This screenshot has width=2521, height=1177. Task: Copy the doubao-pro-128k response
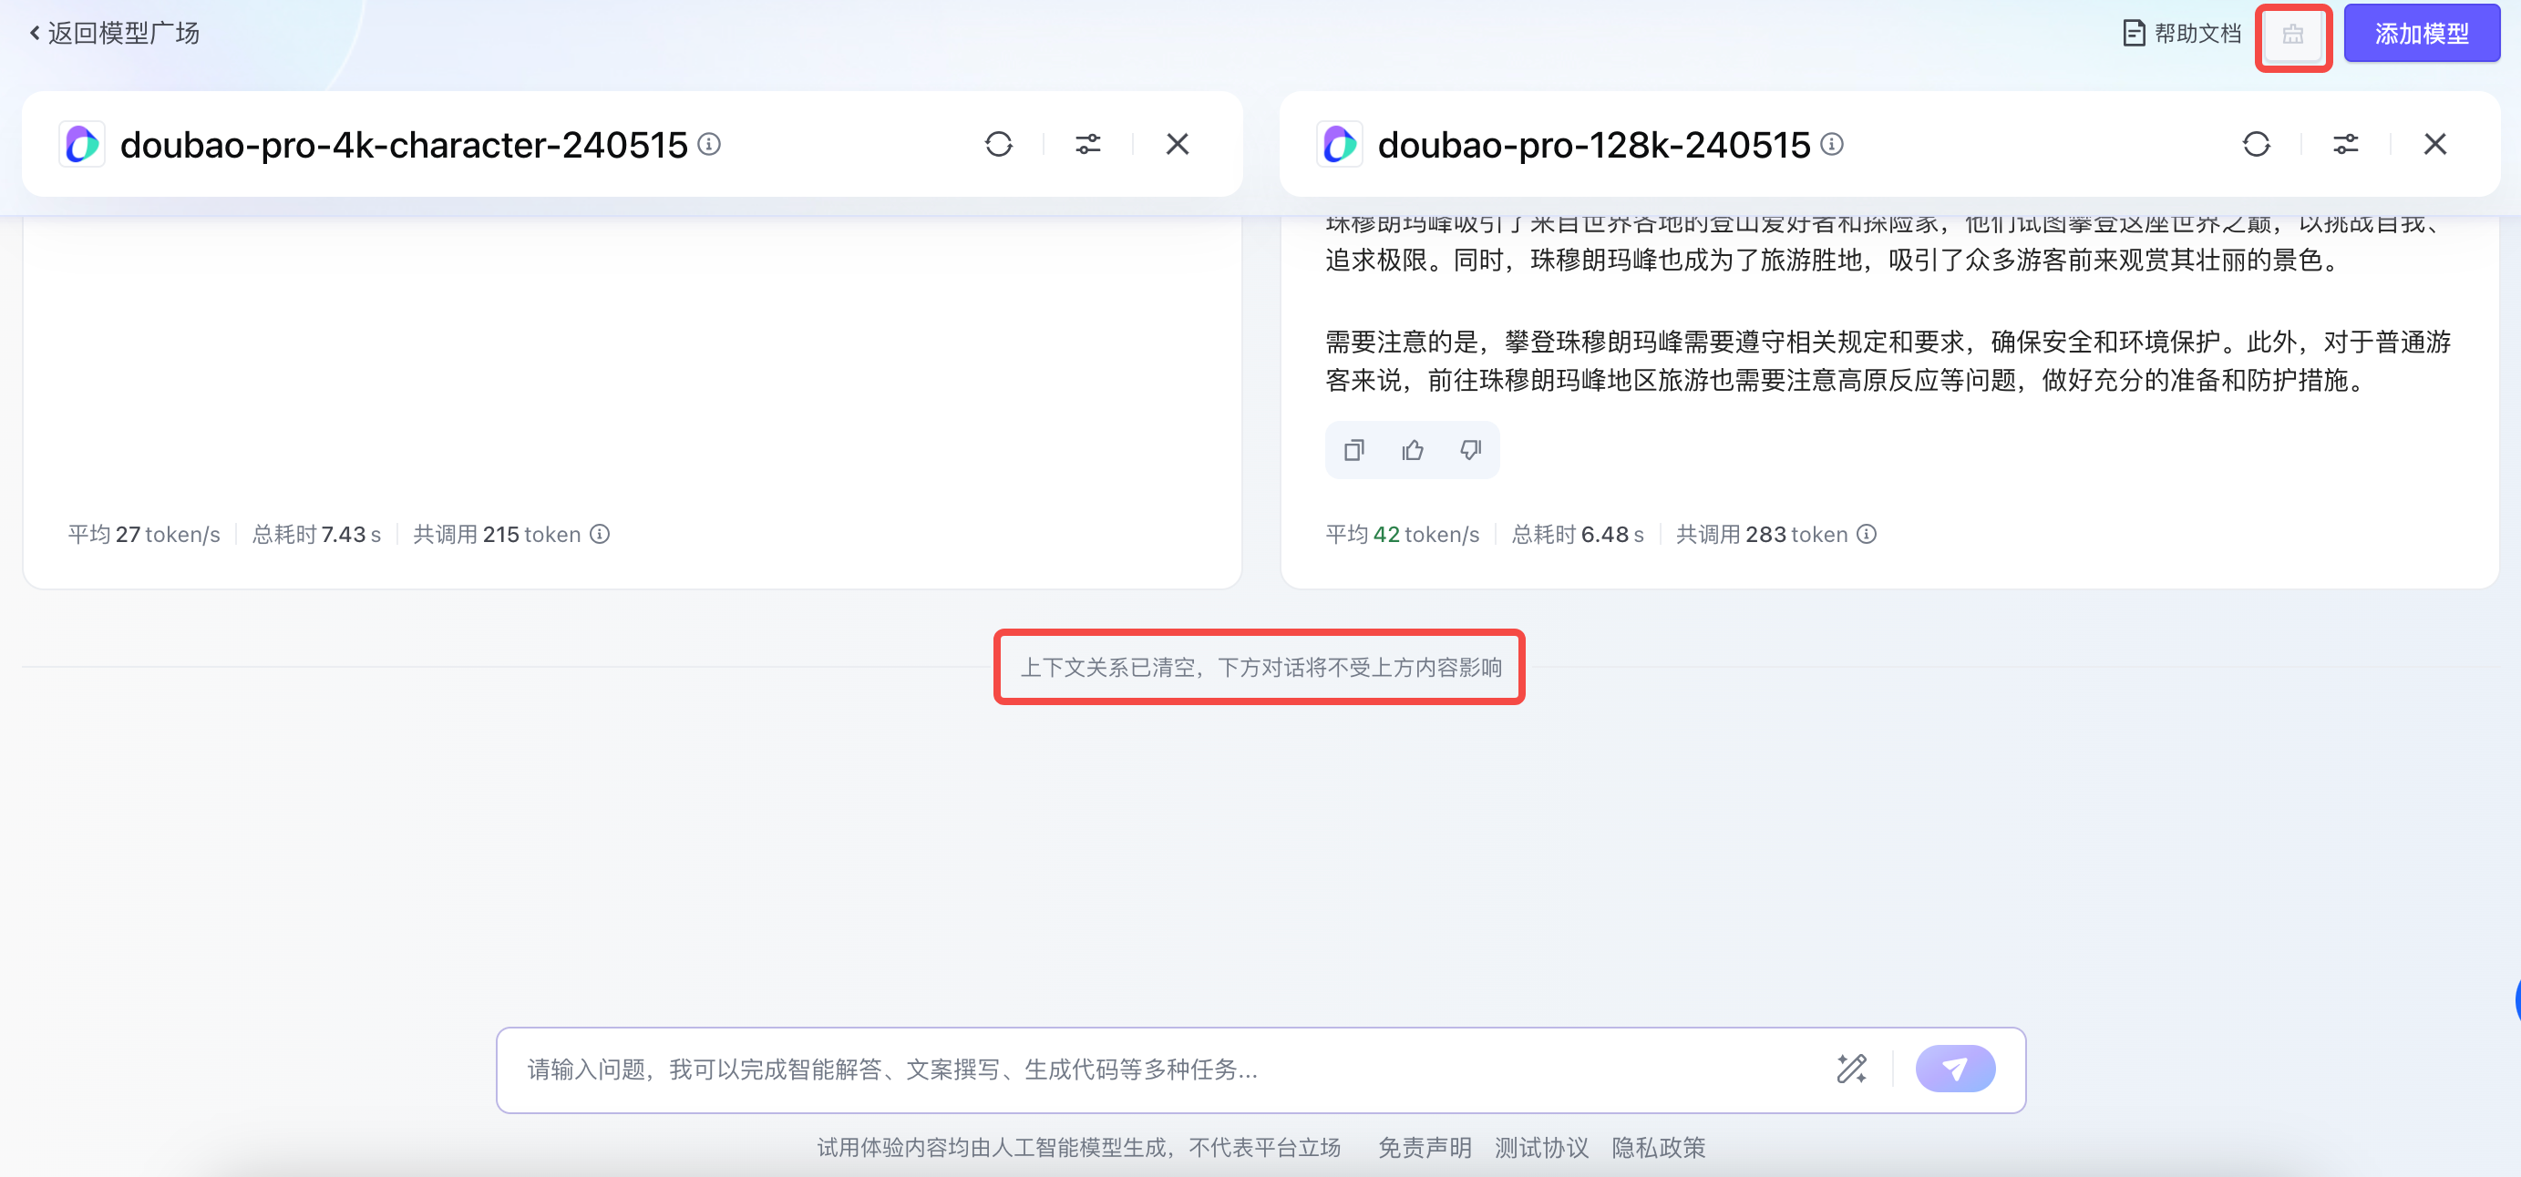coord(1354,450)
